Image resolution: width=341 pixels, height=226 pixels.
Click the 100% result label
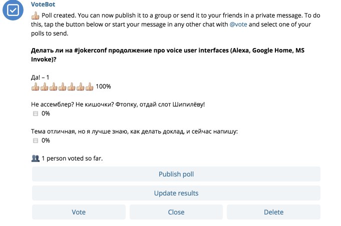[x=103, y=86]
